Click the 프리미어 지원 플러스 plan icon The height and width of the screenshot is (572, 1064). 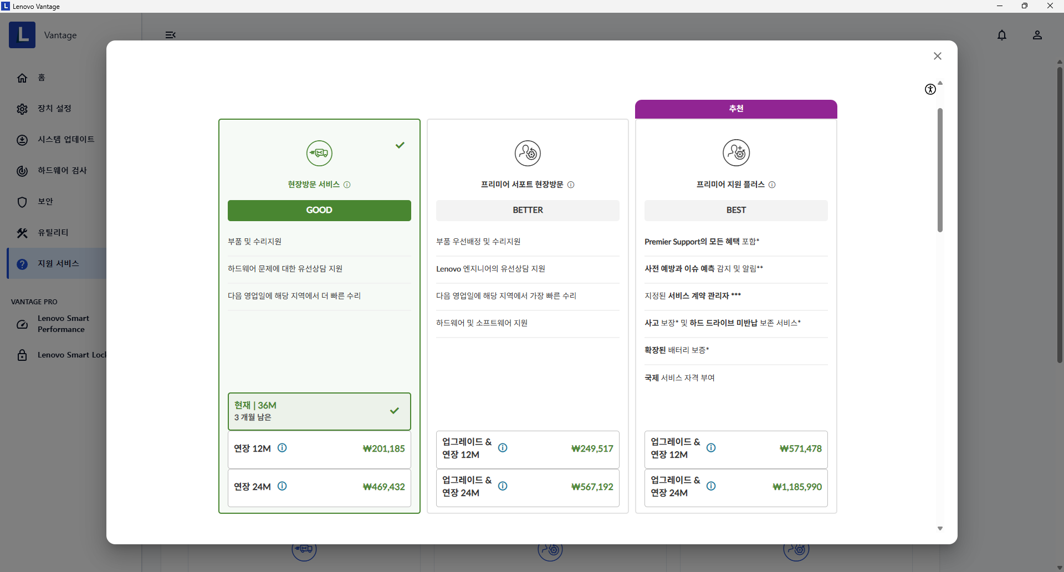(x=736, y=153)
